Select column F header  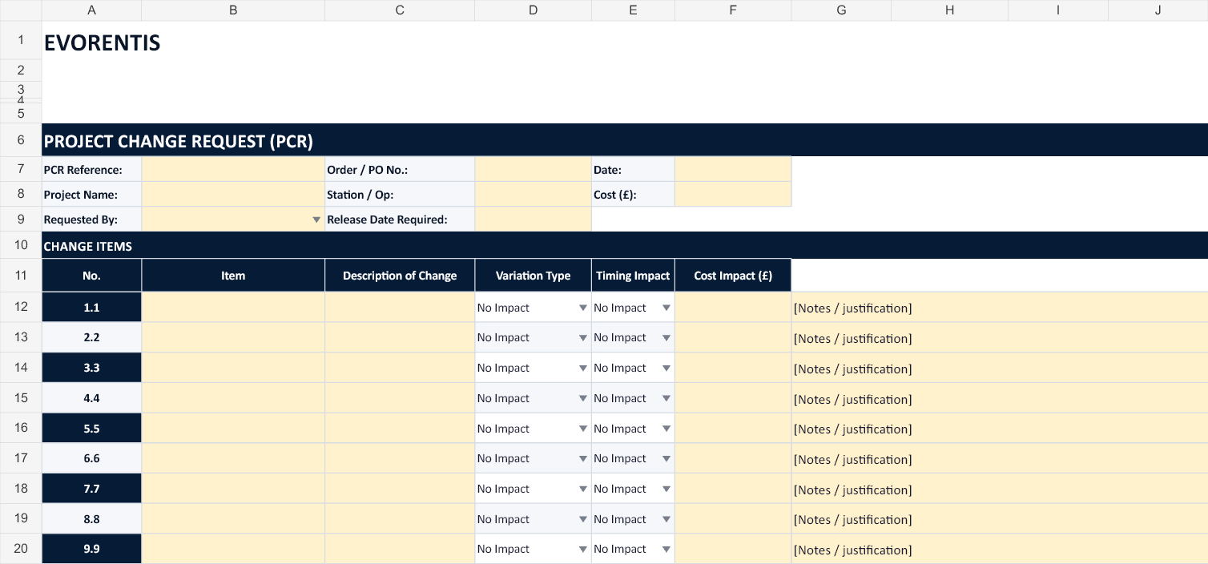[733, 10]
